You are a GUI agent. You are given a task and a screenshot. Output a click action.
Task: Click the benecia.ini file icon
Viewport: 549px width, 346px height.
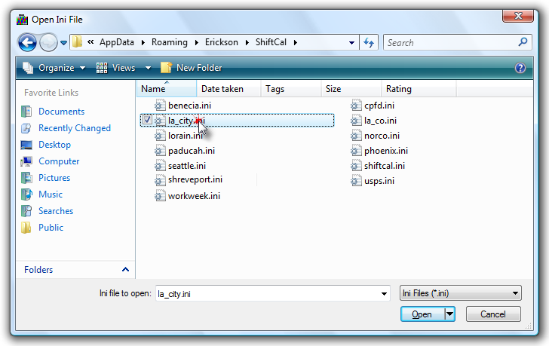click(160, 106)
